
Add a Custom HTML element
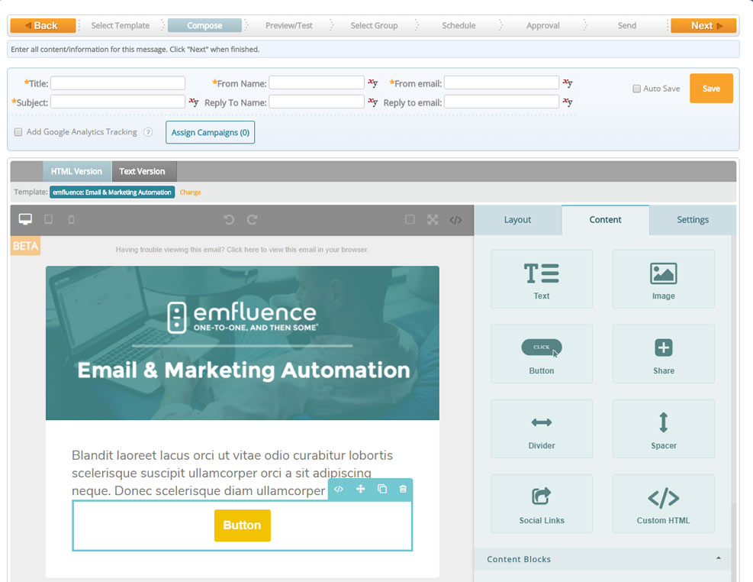point(663,503)
